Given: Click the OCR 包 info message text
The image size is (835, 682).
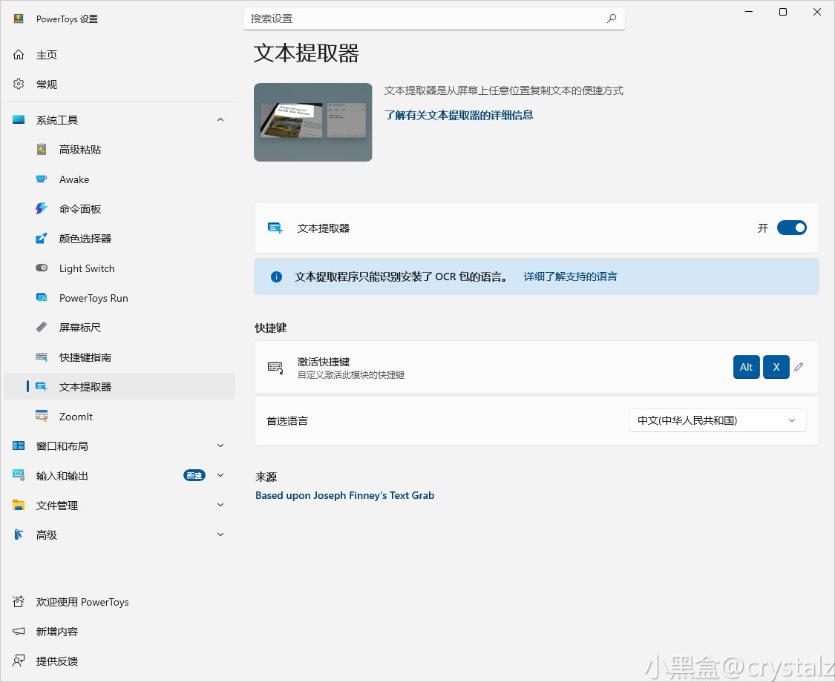Looking at the screenshot, I should pos(402,277).
